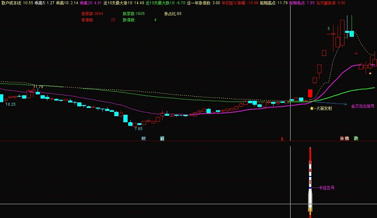377x218 pixels.
Task: Click the 7.85 low price label
Action: click(x=138, y=129)
